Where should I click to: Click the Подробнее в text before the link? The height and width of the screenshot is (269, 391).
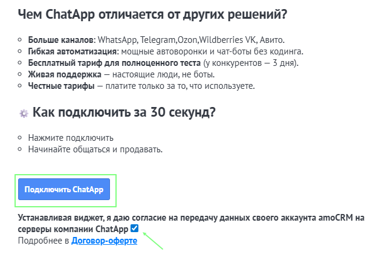(44, 241)
